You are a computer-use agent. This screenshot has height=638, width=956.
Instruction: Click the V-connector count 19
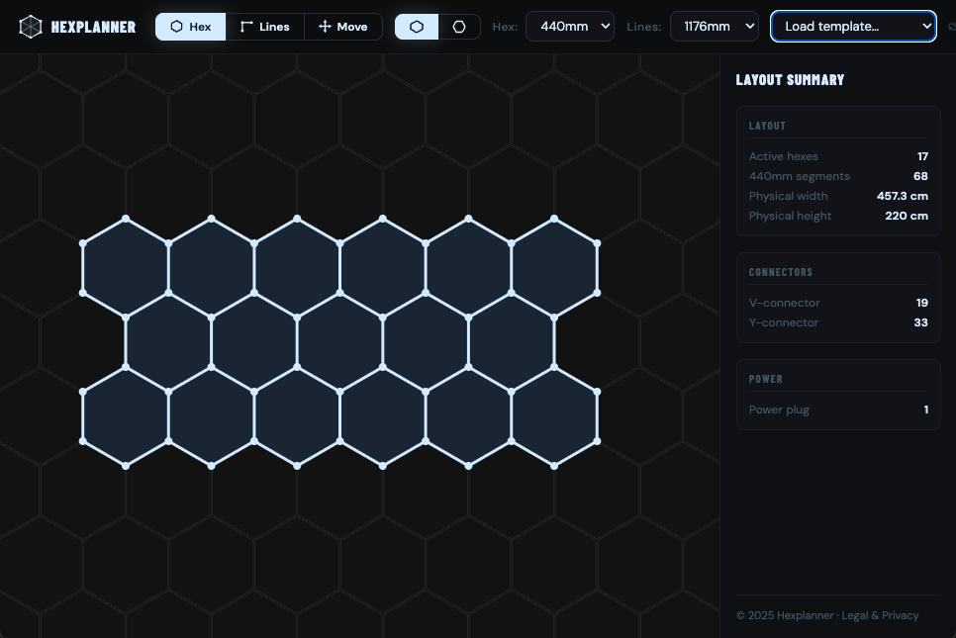(x=922, y=303)
